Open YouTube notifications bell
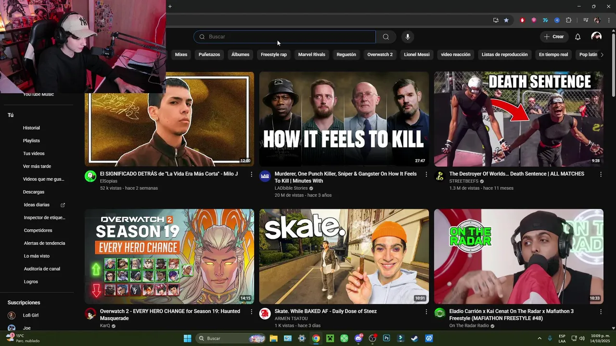The height and width of the screenshot is (346, 616). (x=578, y=37)
